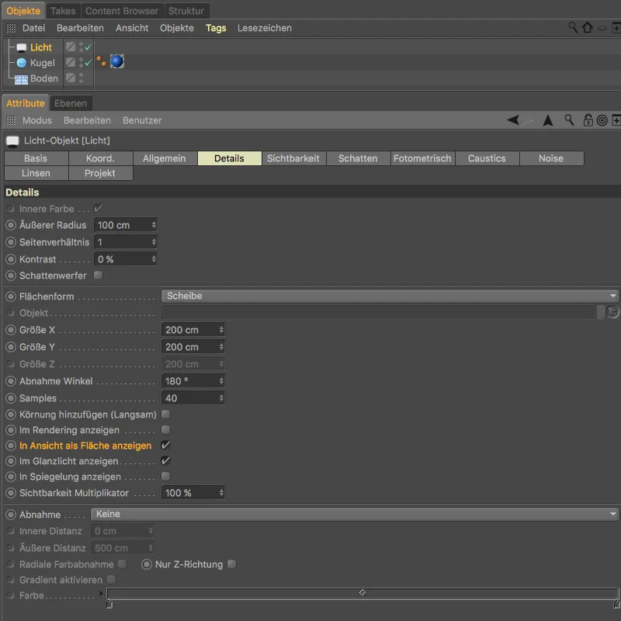The width and height of the screenshot is (621, 621).
Task: Enable In Spiegelung anzeigen checkbox
Action: (165, 476)
